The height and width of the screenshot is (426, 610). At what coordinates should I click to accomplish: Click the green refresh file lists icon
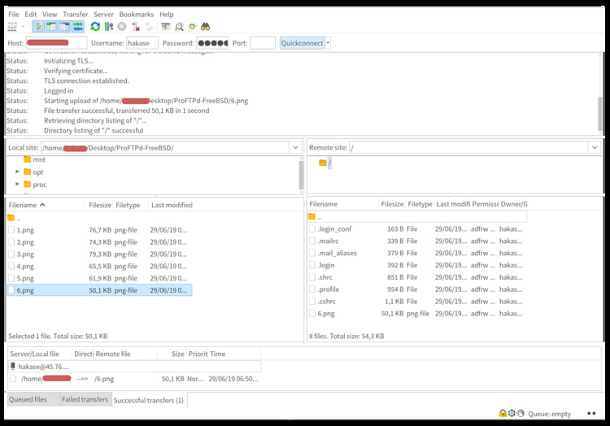tap(95, 27)
